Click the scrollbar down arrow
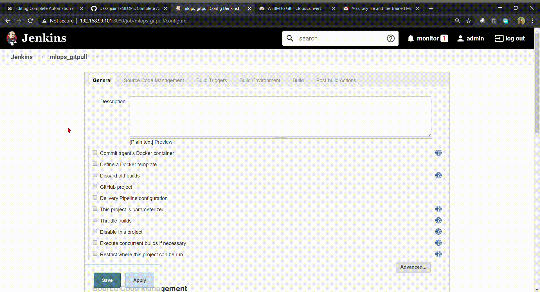The image size is (540, 292). tap(537, 289)
